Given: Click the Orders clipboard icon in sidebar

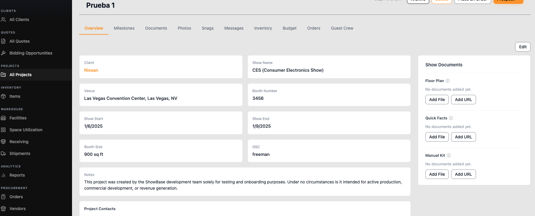Looking at the screenshot, I should pyautogui.click(x=3, y=197).
